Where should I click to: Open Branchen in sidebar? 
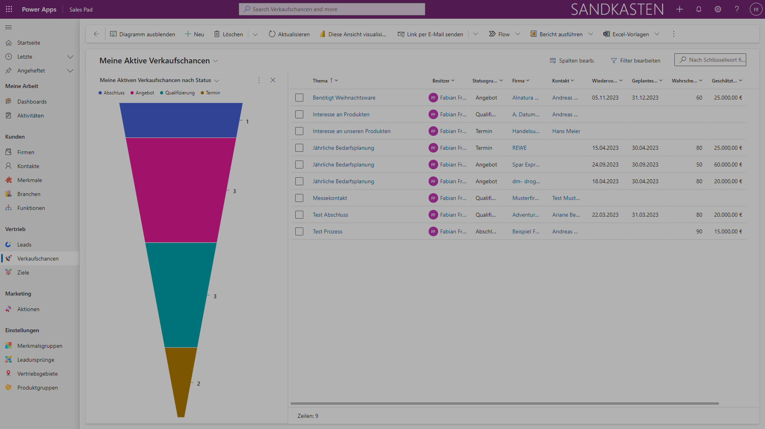39,194
